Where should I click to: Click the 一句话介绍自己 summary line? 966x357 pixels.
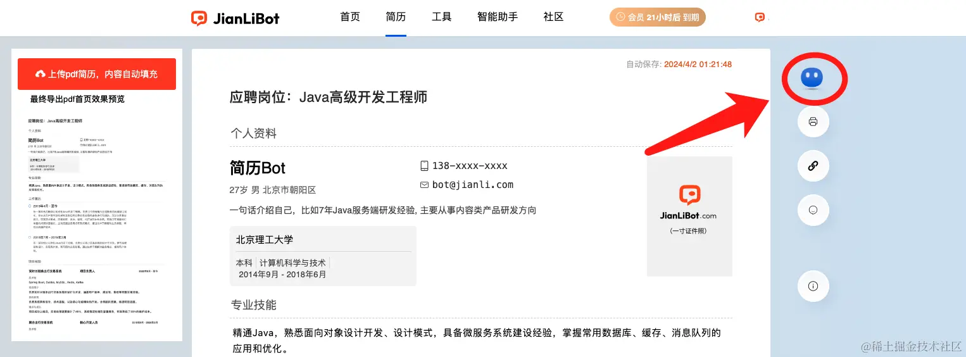click(x=383, y=210)
